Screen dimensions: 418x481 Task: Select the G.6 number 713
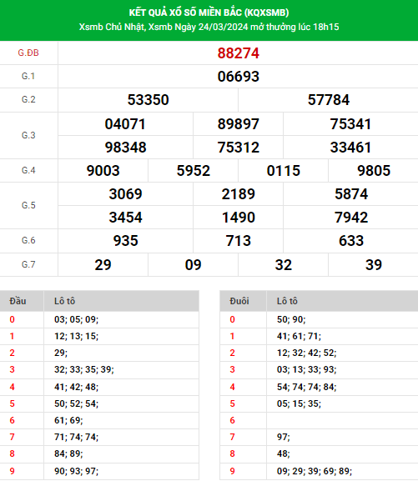[239, 240]
